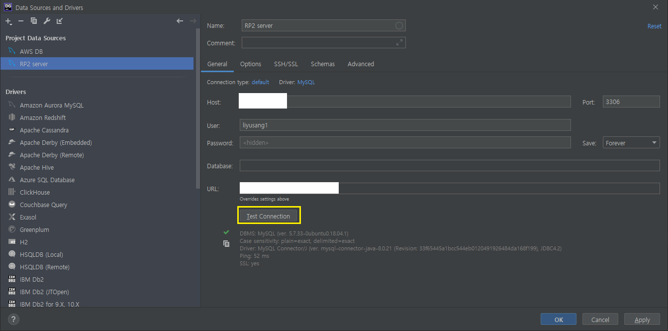Close the Data Sources and Drivers dialog

(x=655, y=7)
